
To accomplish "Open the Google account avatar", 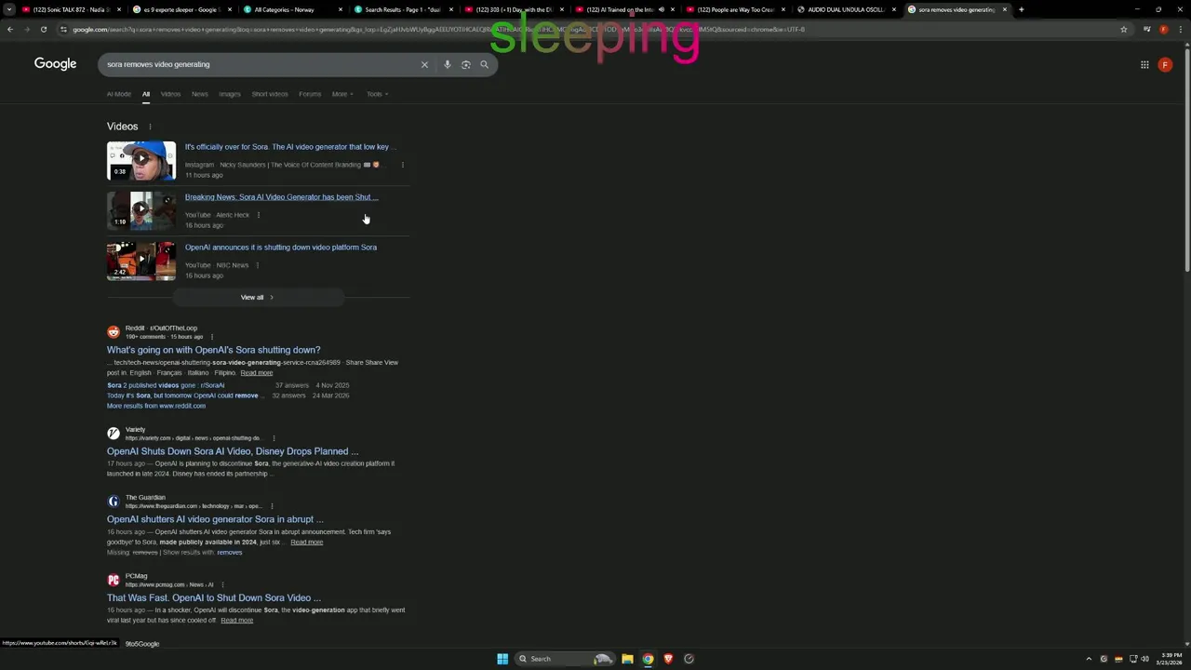I will pos(1165,64).
